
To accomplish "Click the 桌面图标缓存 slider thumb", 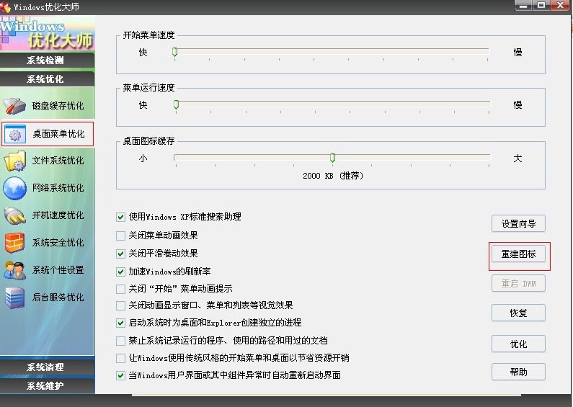I will [x=332, y=158].
